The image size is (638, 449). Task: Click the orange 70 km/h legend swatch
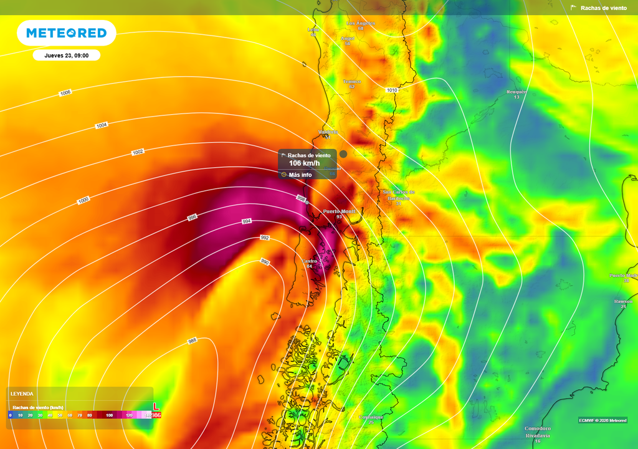(x=80, y=415)
